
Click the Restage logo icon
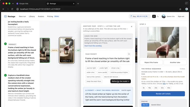5,16
